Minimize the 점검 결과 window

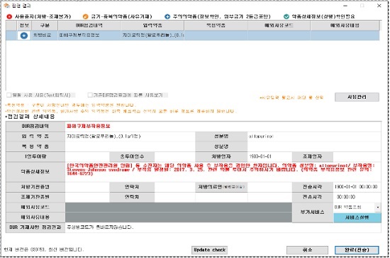pyautogui.click(x=345, y=6)
